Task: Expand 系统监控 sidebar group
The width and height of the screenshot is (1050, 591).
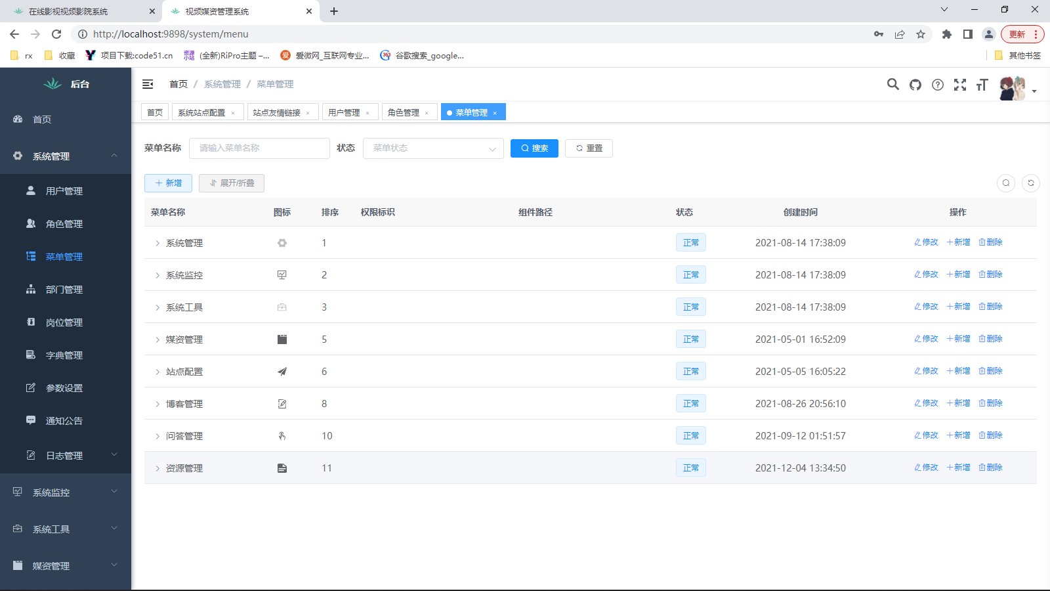Action: tap(66, 492)
